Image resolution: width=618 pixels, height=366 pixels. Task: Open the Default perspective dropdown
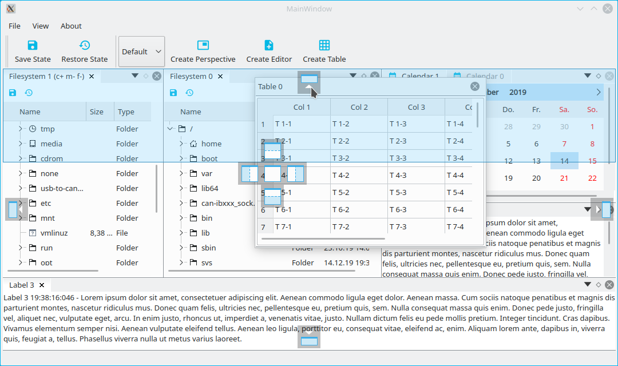[141, 51]
